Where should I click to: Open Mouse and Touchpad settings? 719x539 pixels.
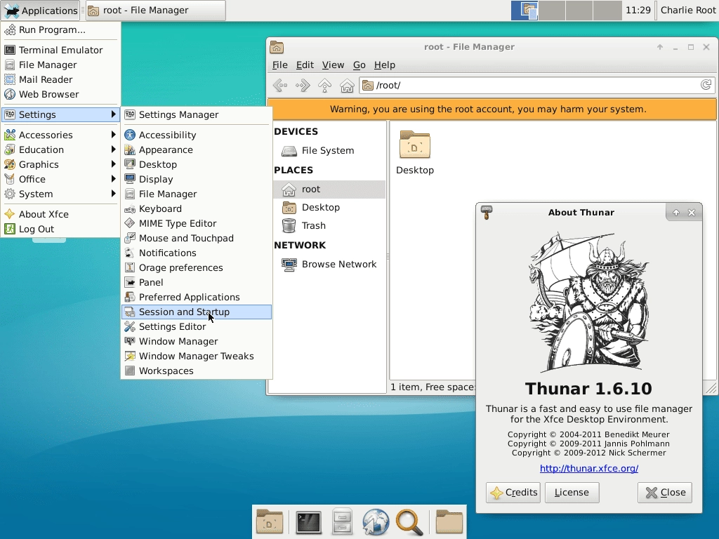click(197, 239)
